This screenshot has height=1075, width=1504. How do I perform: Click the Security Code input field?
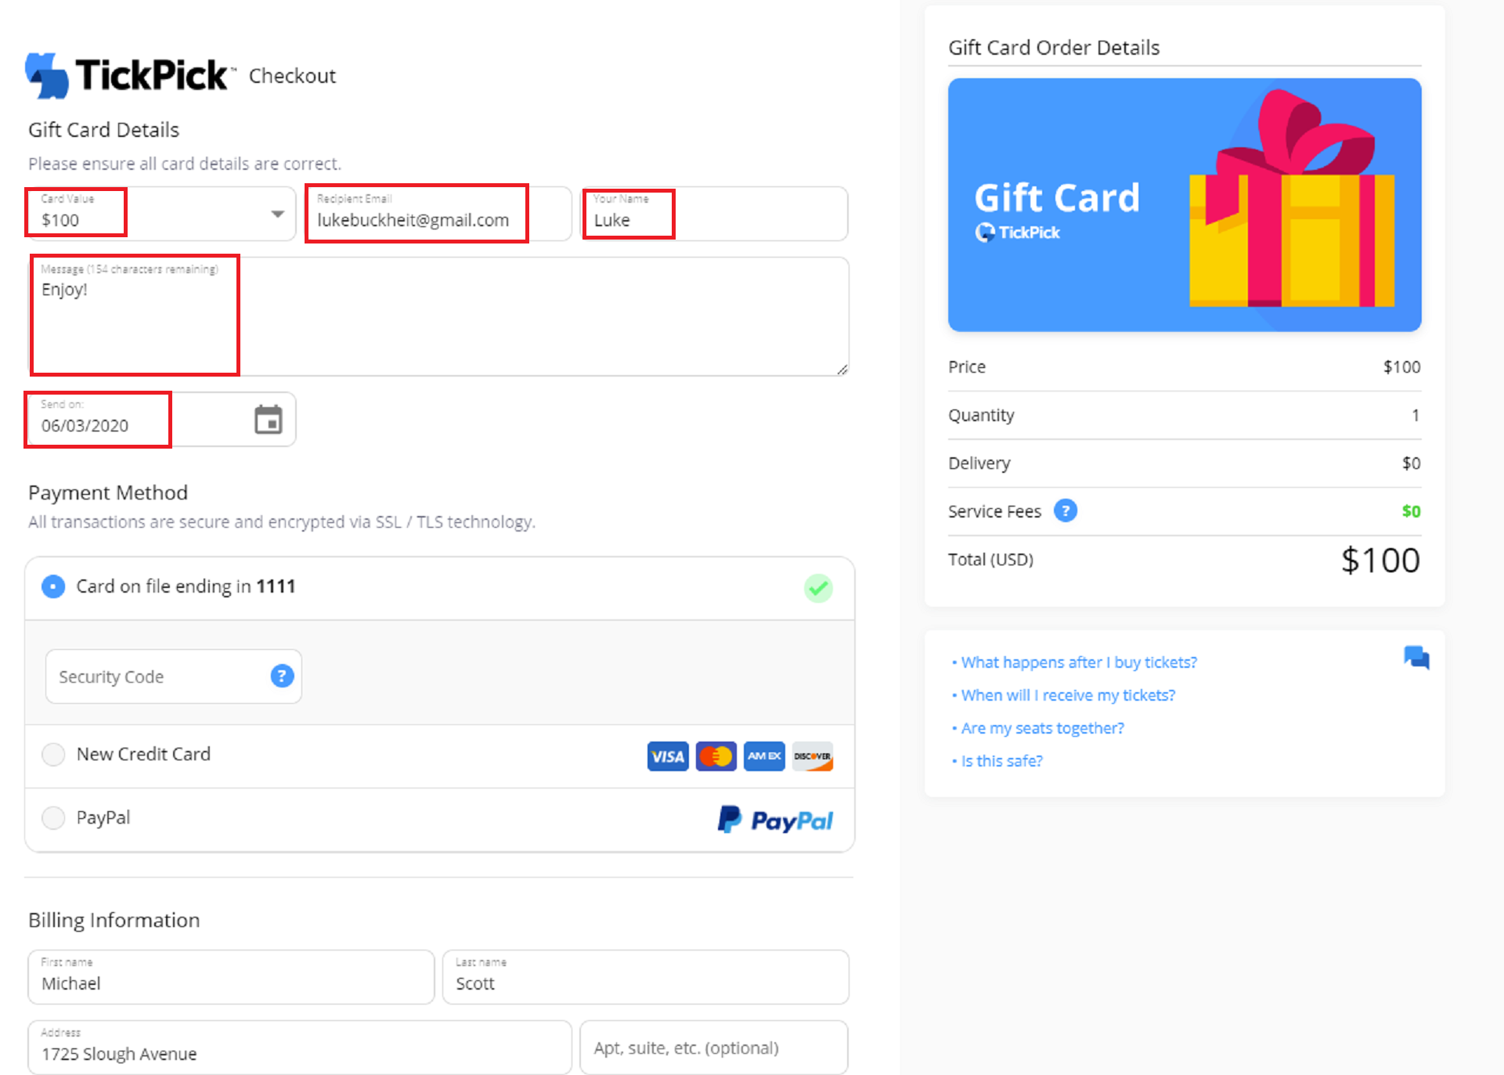point(157,676)
